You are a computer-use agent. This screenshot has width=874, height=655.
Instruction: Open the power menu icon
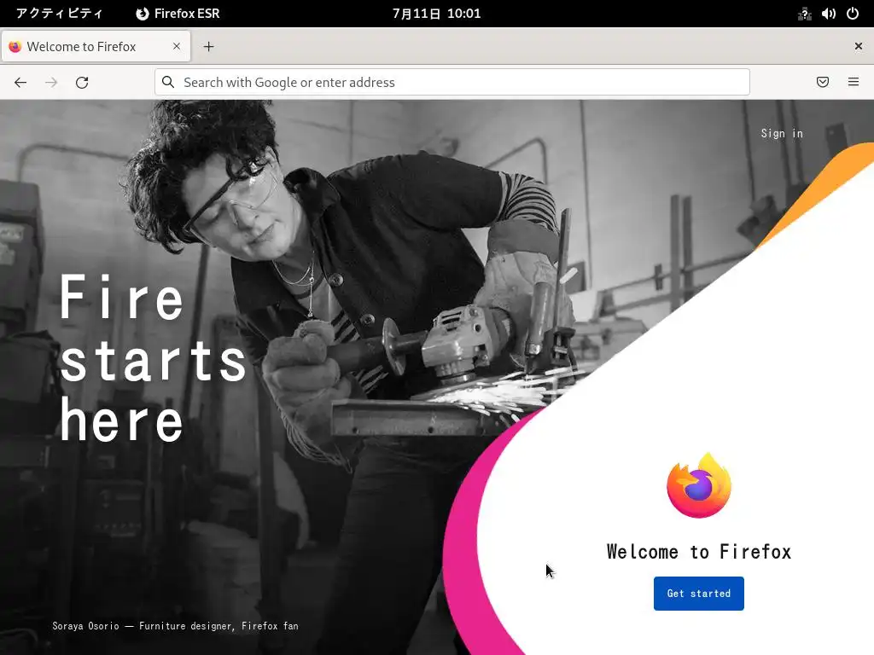pos(853,14)
